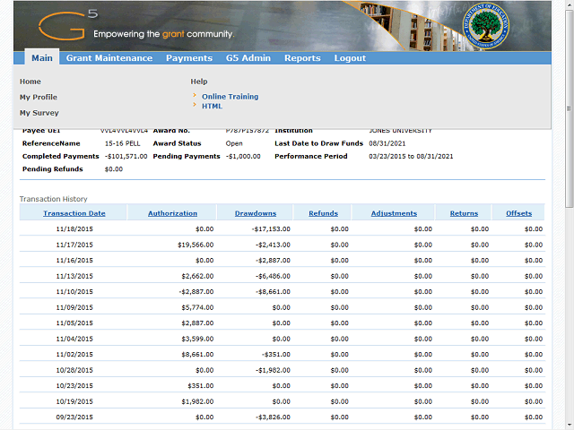
Task: Open the HTML help link
Action: click(x=212, y=106)
